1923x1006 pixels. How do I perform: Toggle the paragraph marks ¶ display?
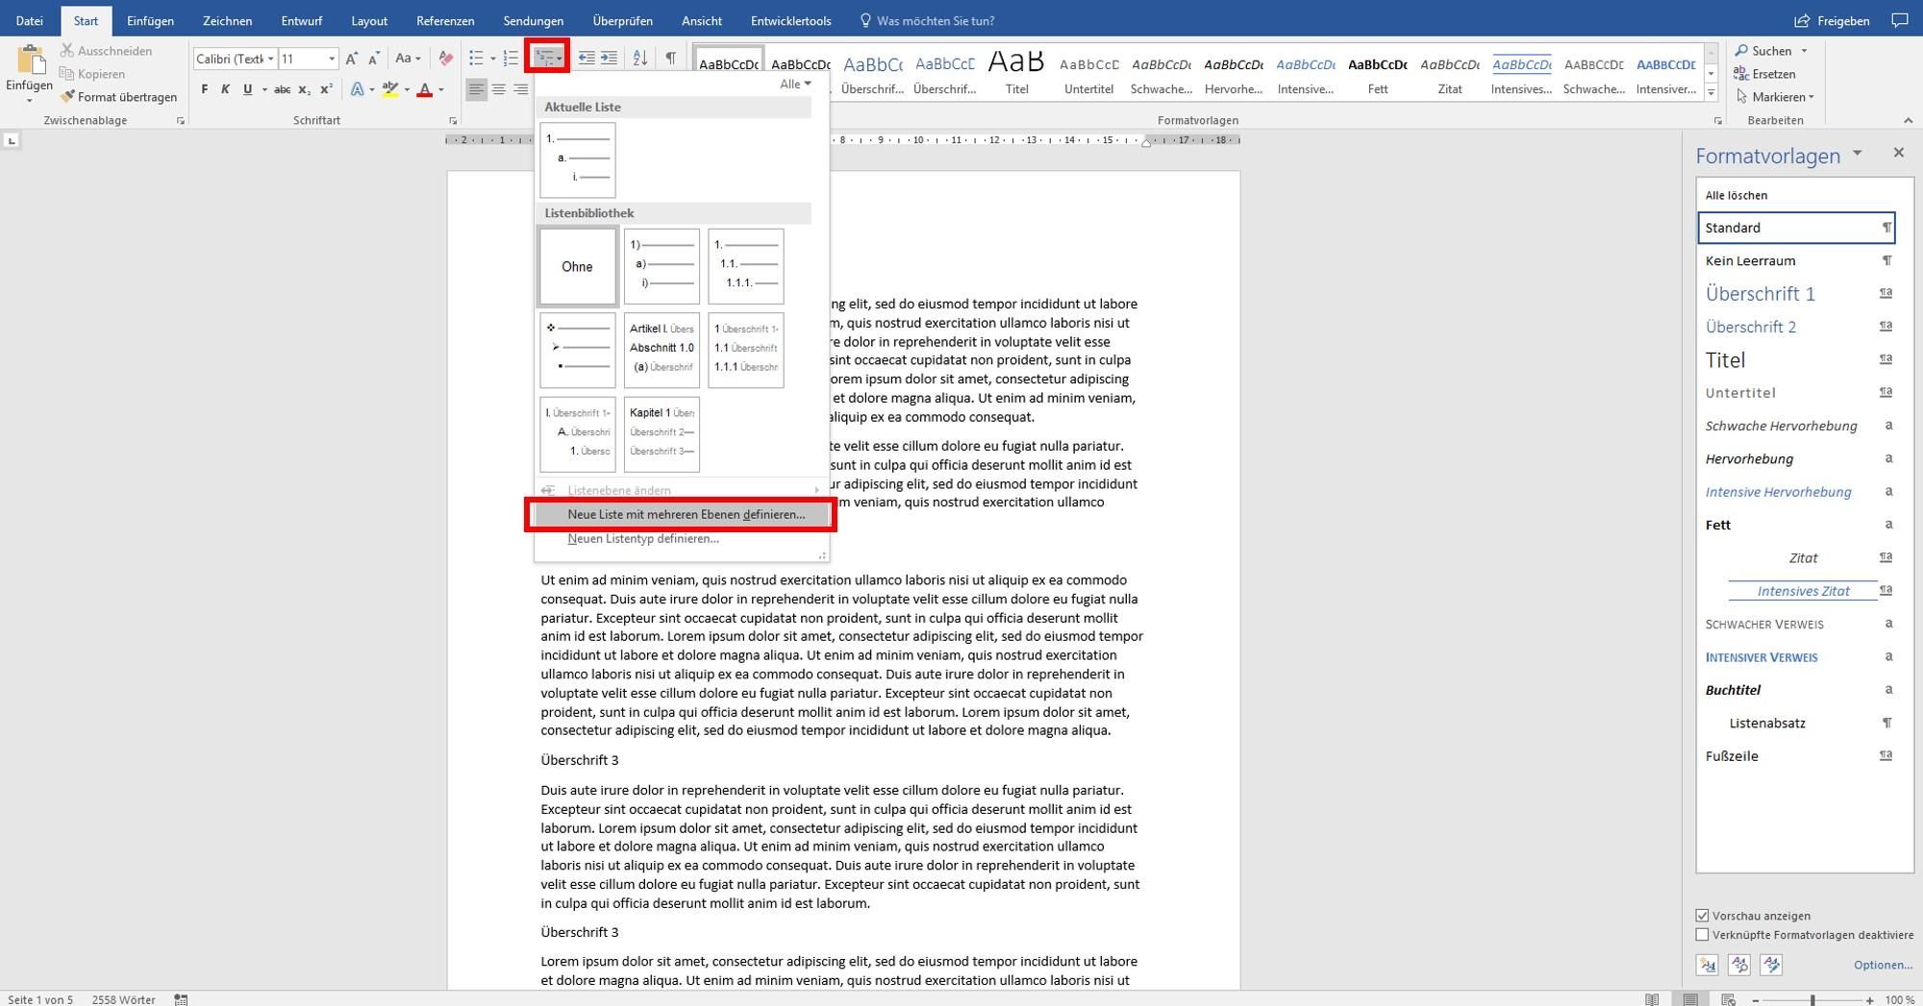671,59
